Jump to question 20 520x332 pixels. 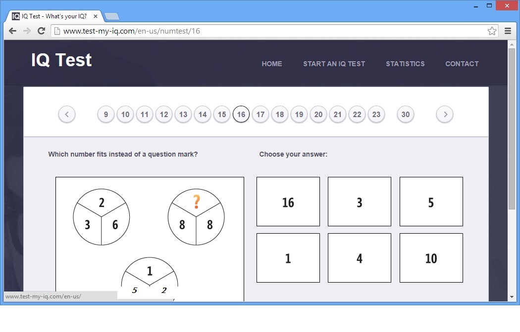tap(318, 115)
